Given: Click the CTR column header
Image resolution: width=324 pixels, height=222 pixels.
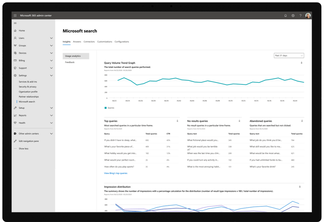Looking at the screenshot, I should pos(168,134).
